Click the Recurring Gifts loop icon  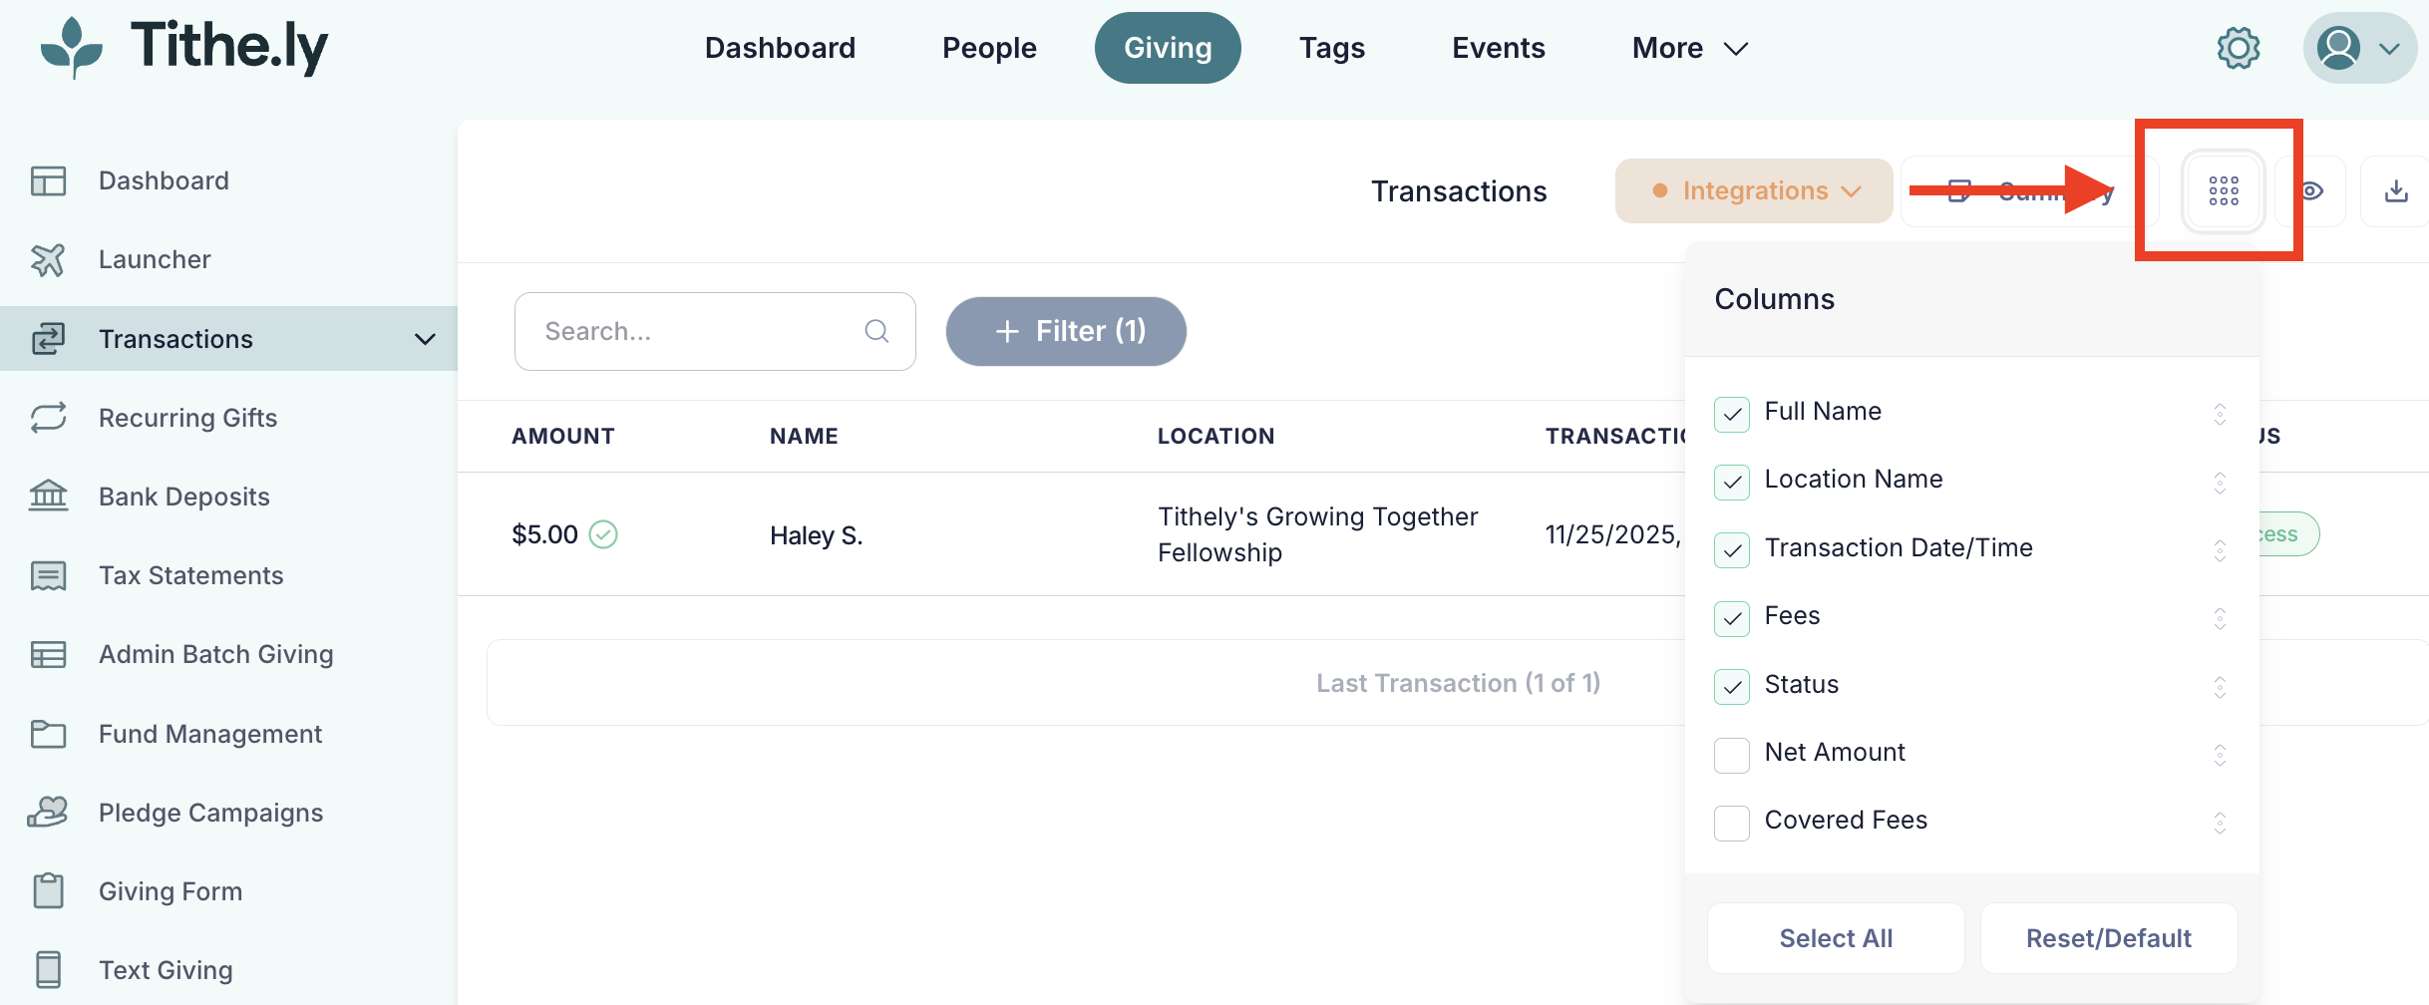(x=48, y=417)
